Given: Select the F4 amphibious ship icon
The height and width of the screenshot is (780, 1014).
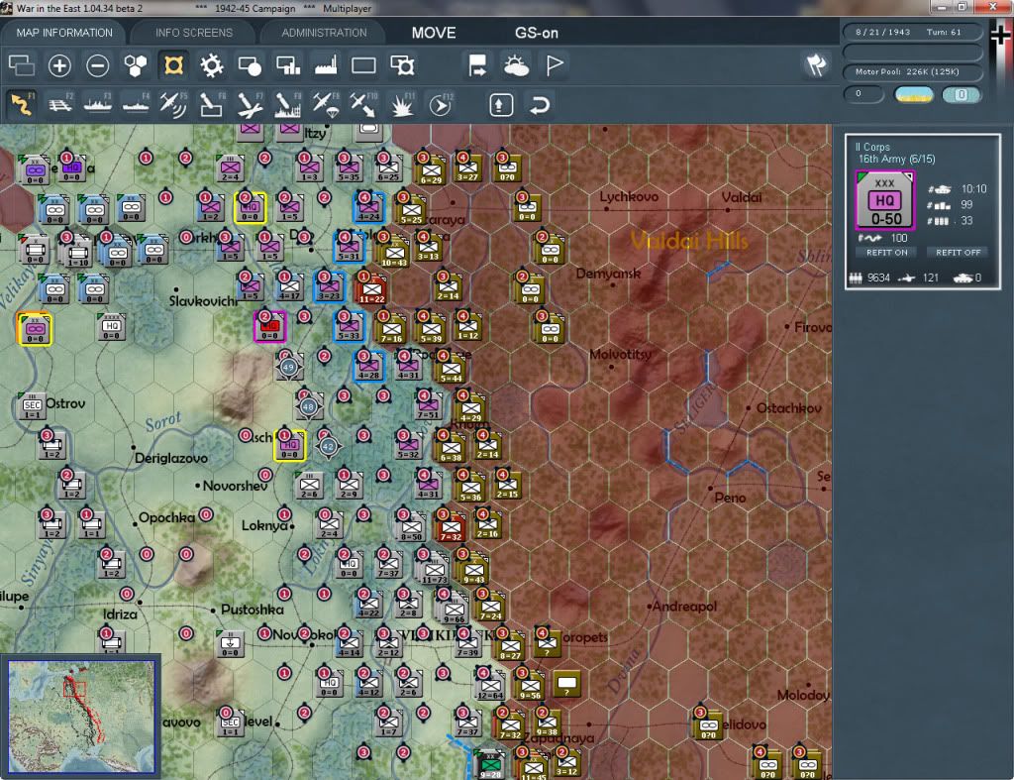Looking at the screenshot, I should click(136, 104).
